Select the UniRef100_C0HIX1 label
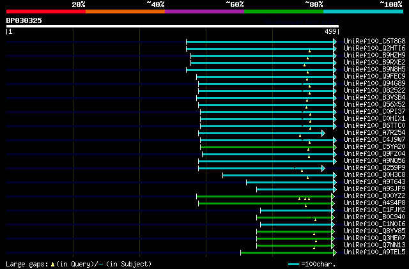The width and height of the screenshot is (409, 269). tap(374, 119)
